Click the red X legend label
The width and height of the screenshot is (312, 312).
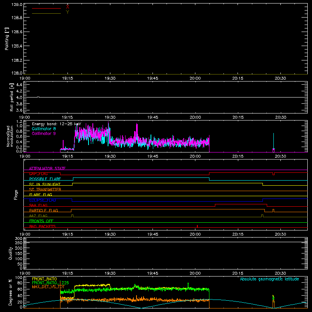67,7
